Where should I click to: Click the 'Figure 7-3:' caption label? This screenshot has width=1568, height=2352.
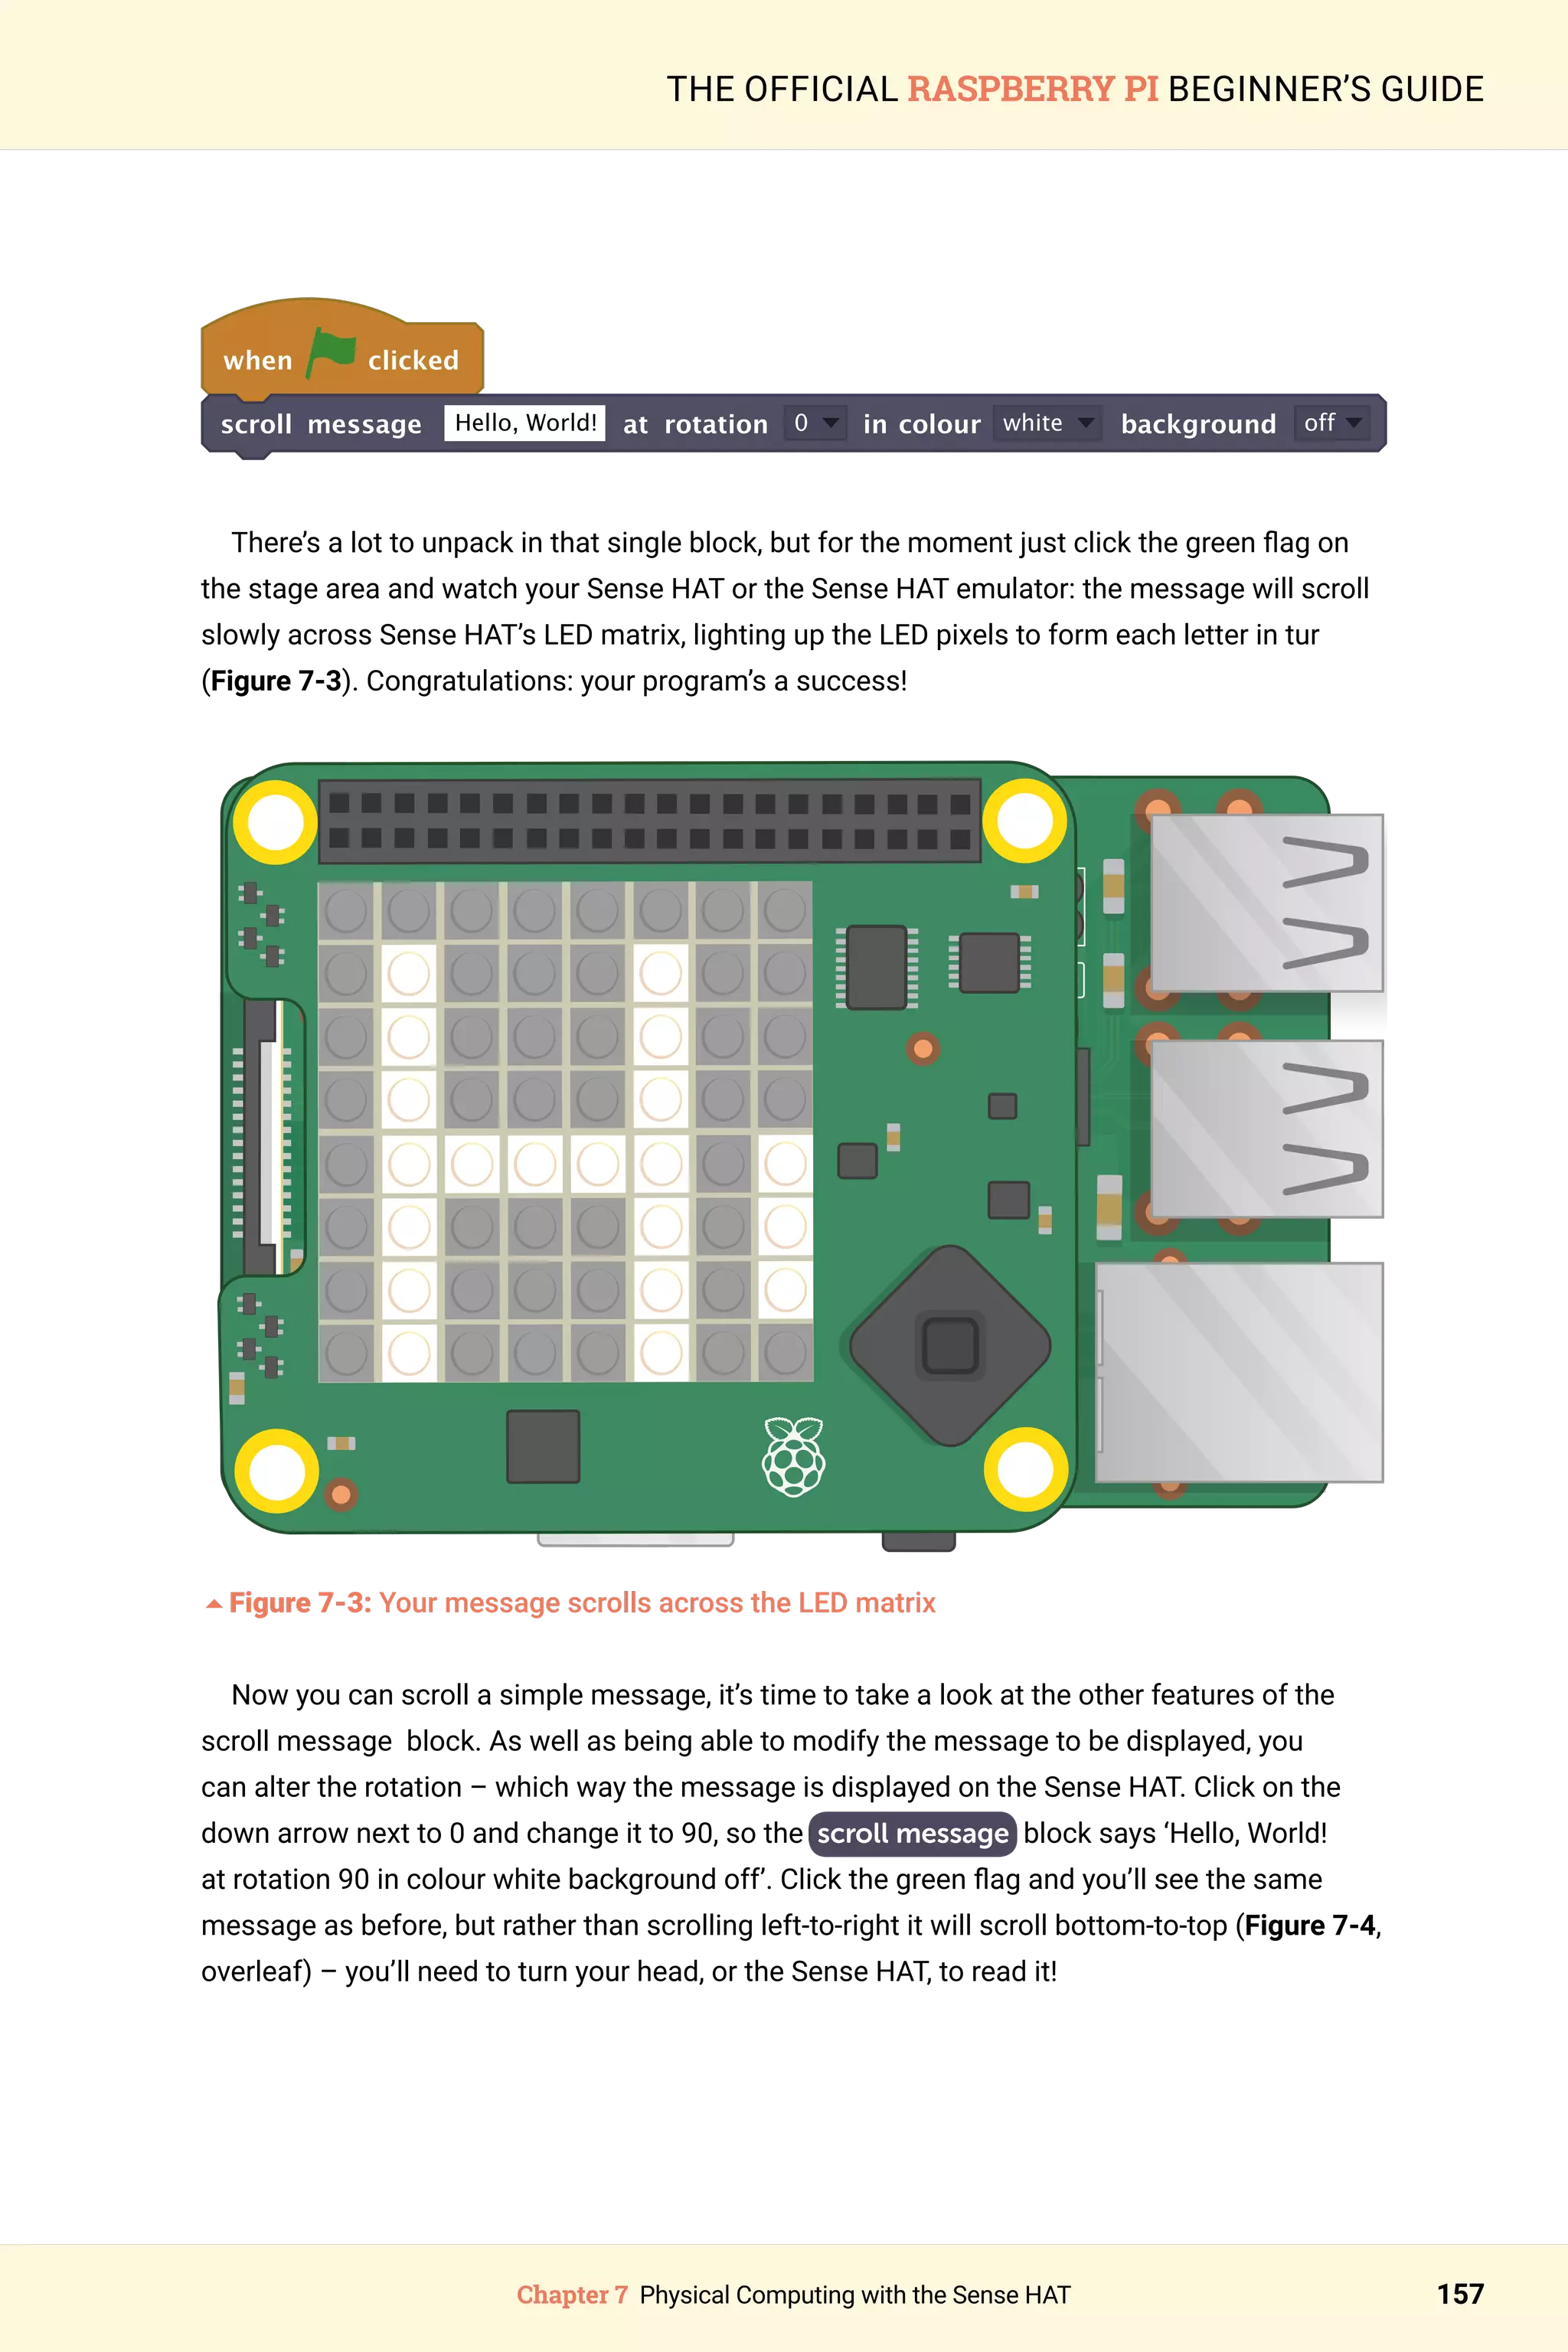click(300, 1602)
